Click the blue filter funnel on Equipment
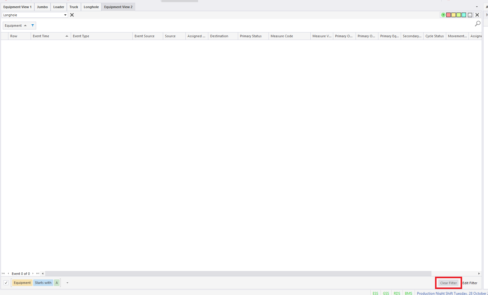 click(x=33, y=26)
